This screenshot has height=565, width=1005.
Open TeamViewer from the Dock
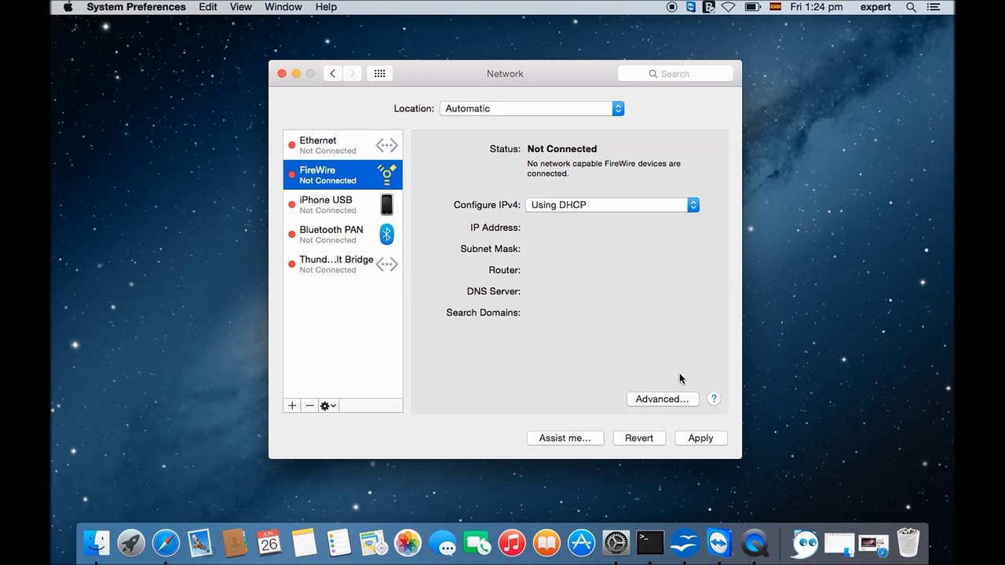719,542
